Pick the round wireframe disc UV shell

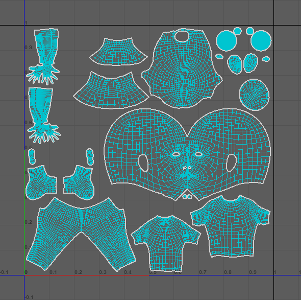254,95
